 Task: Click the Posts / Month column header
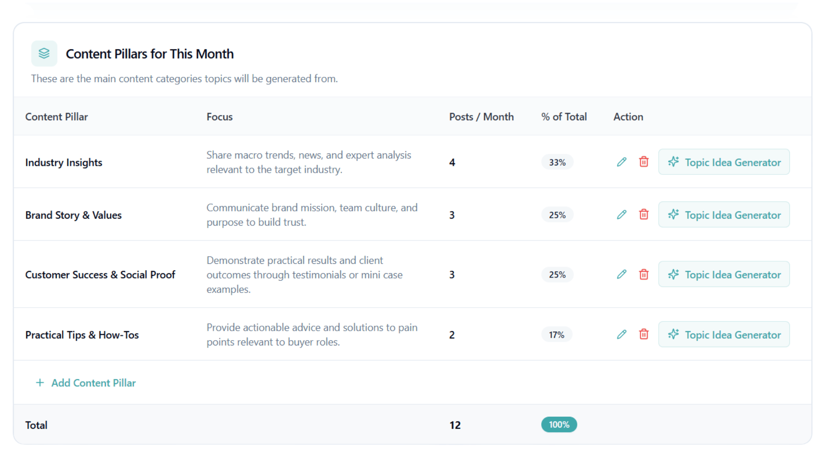(x=481, y=117)
